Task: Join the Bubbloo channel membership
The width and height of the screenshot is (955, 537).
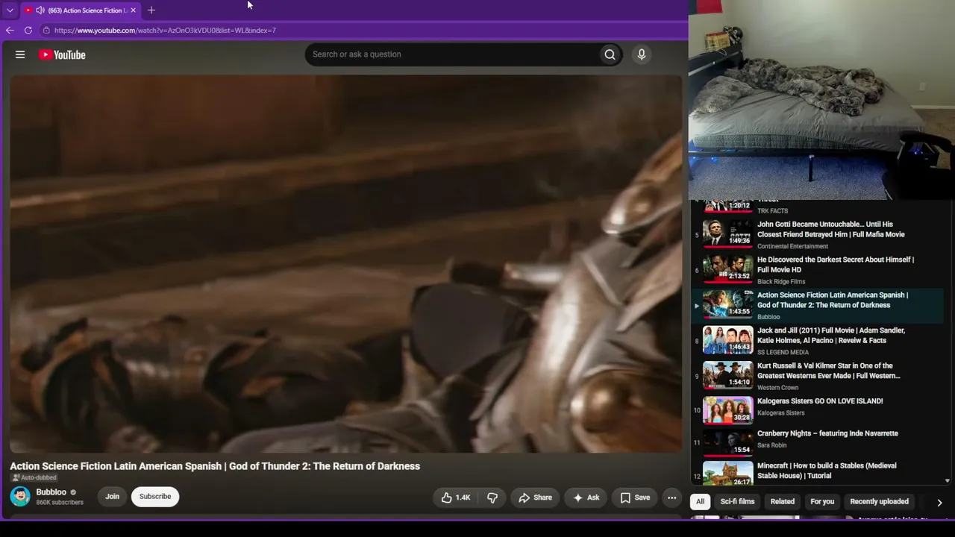Action: coord(112,497)
